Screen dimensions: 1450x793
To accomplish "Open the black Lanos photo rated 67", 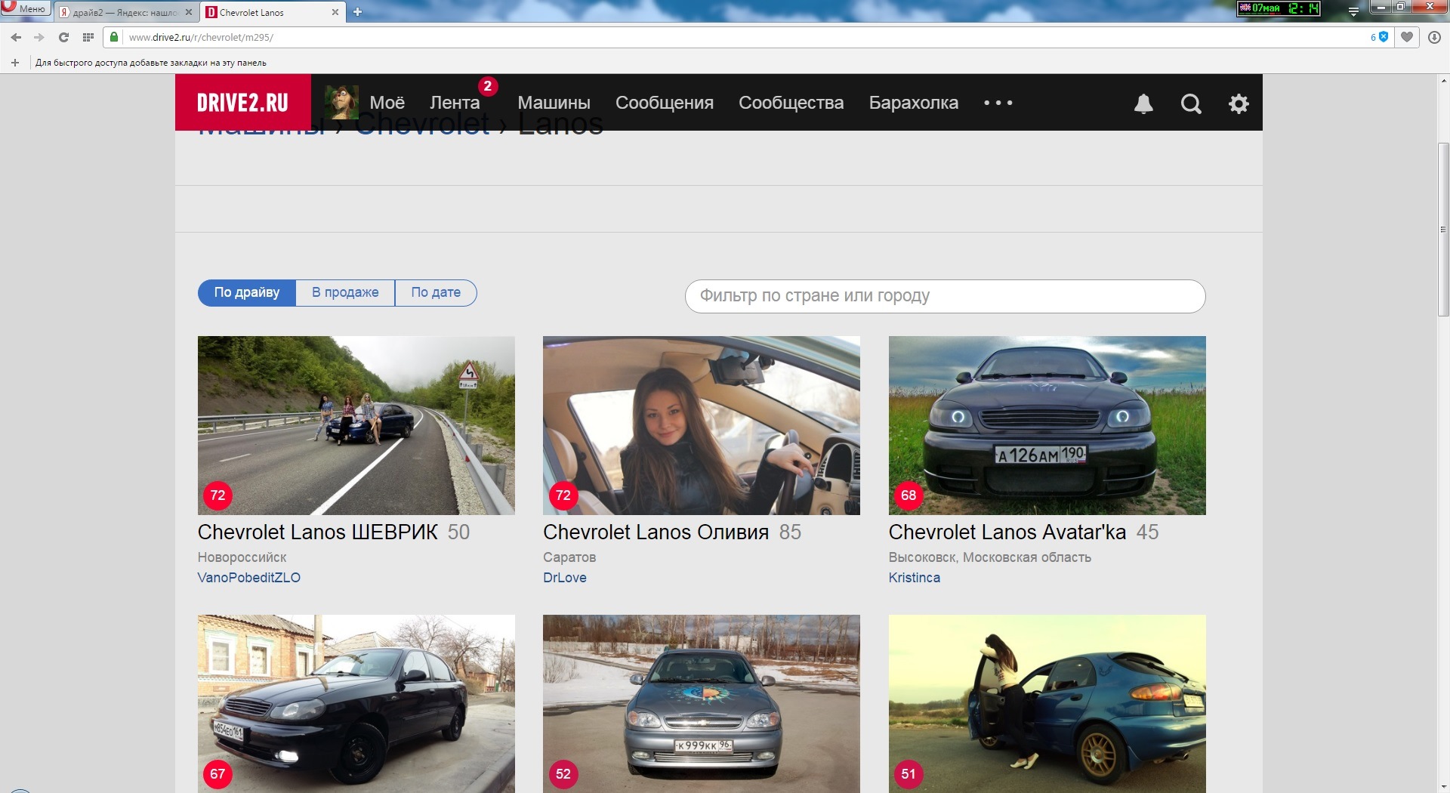I will click(356, 704).
